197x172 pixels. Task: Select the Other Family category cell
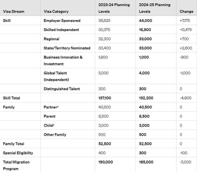click(x=55, y=135)
